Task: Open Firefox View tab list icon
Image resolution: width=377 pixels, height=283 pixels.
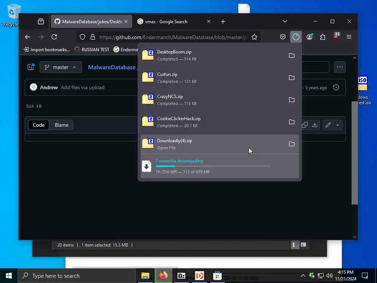Action: (41, 22)
